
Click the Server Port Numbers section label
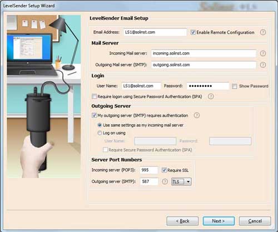point(117,160)
